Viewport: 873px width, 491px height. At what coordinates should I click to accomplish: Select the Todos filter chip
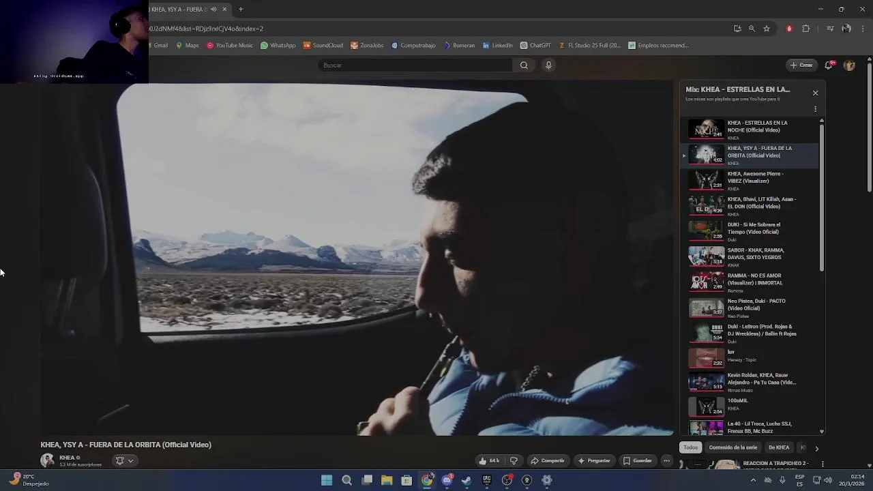pos(691,448)
